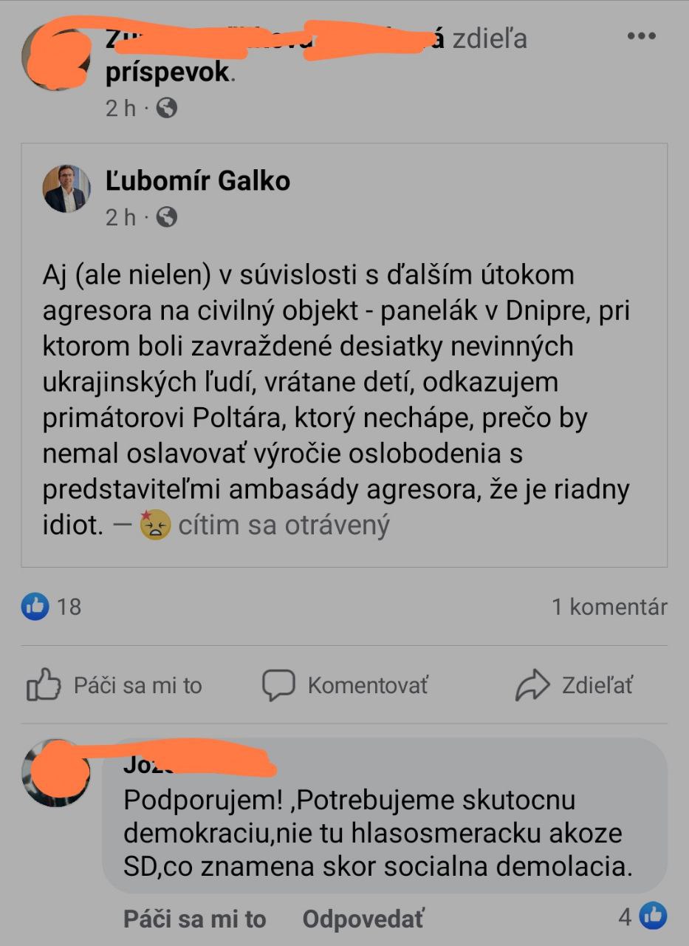Click the tired emoji before cítim sa otrávený
The image size is (689, 946).
click(155, 524)
